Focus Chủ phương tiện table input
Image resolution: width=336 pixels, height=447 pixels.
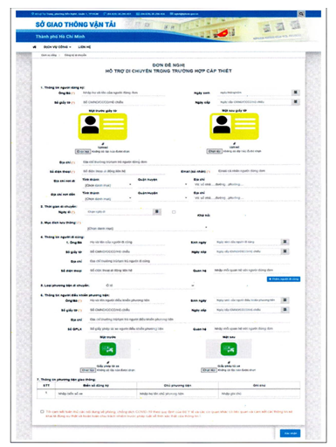click(177, 394)
